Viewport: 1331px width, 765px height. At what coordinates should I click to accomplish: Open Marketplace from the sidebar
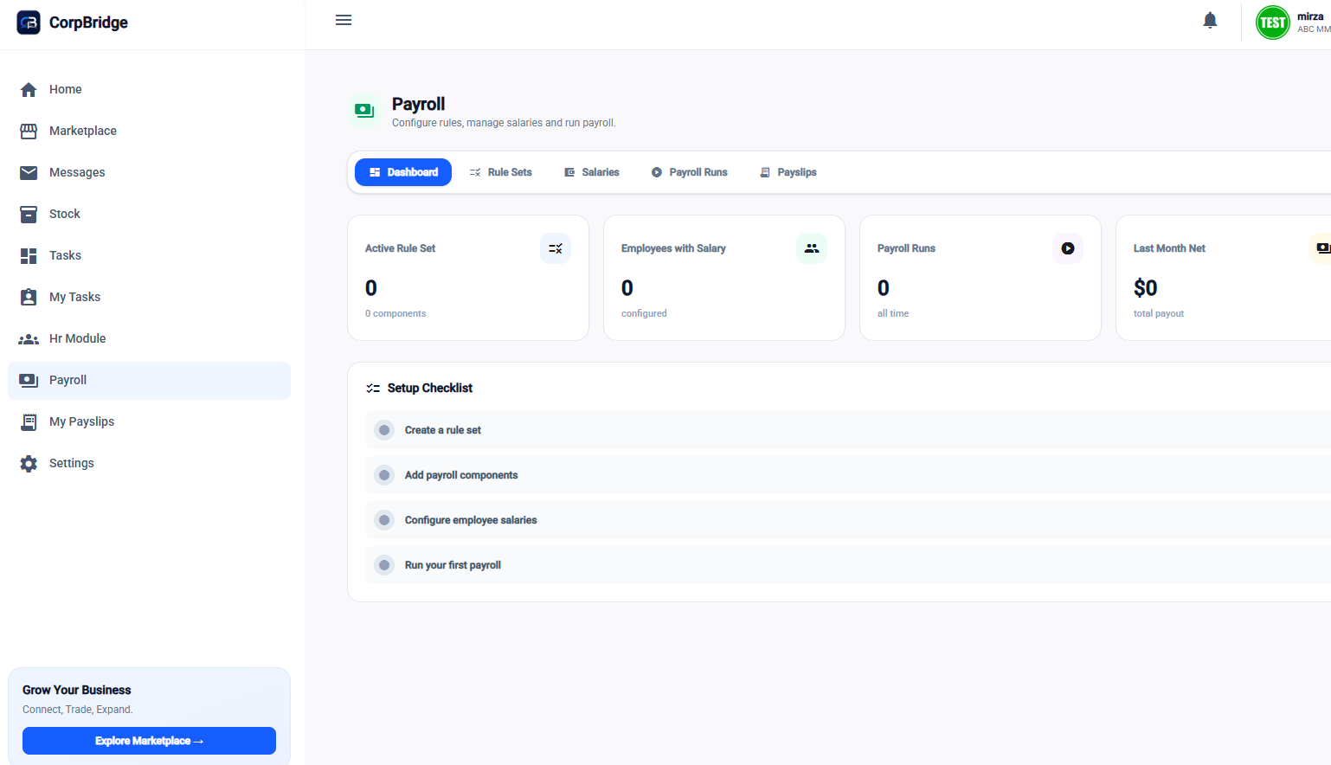(x=149, y=131)
